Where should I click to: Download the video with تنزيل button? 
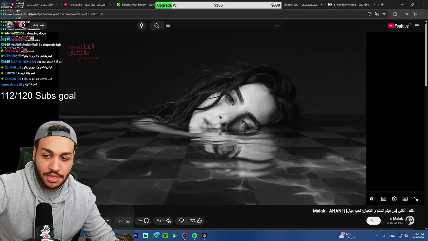pos(124,221)
